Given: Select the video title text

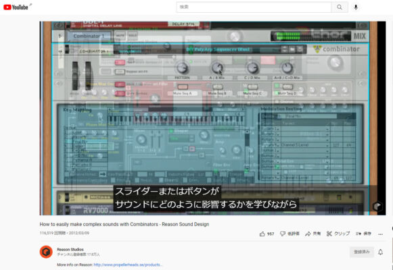Looking at the screenshot, I should coord(124,224).
